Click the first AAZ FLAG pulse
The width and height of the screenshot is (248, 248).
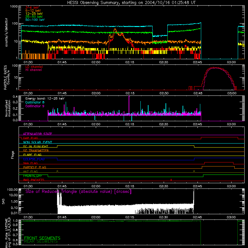click(x=57, y=172)
